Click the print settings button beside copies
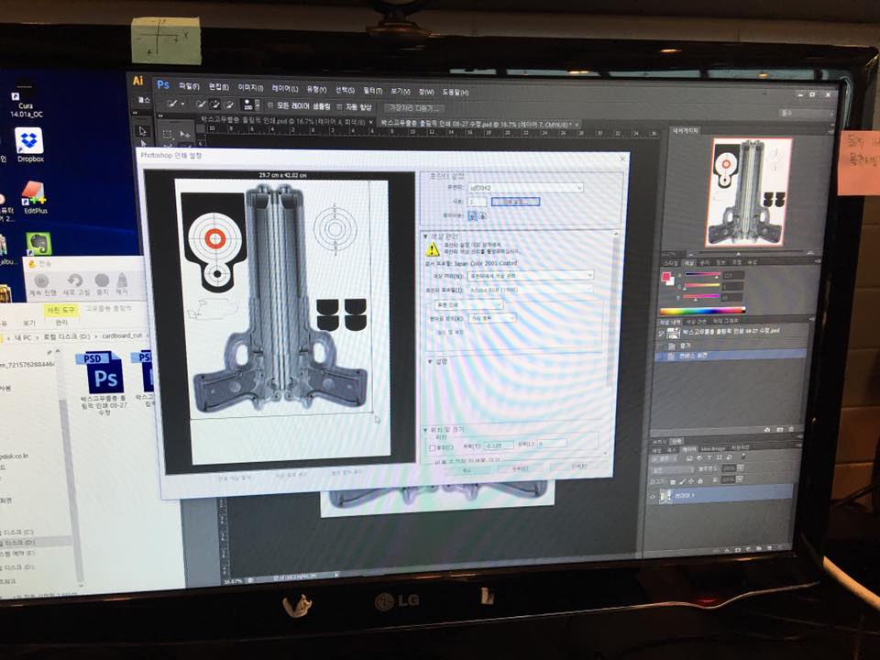The width and height of the screenshot is (880, 660). coord(515,202)
